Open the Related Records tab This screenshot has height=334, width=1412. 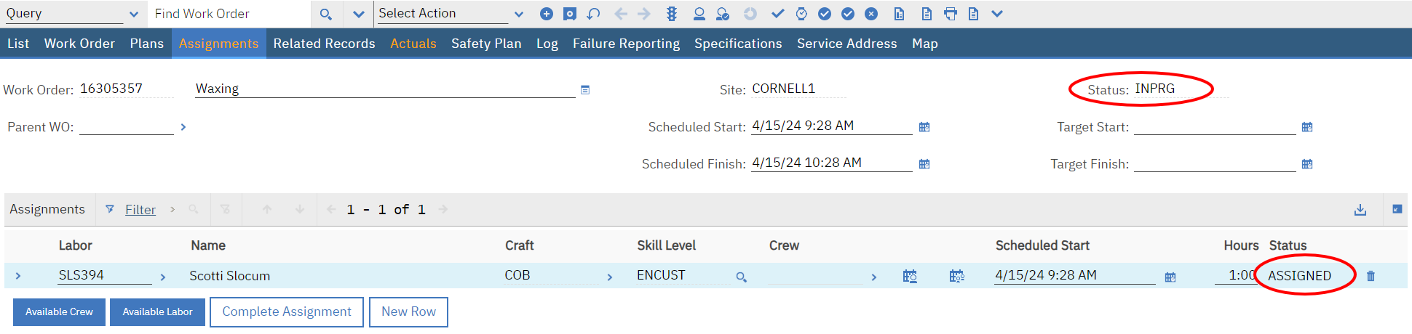click(325, 44)
